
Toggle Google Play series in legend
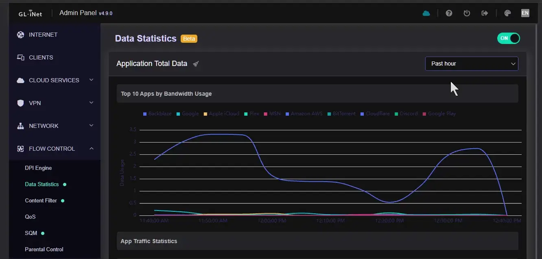click(439, 114)
